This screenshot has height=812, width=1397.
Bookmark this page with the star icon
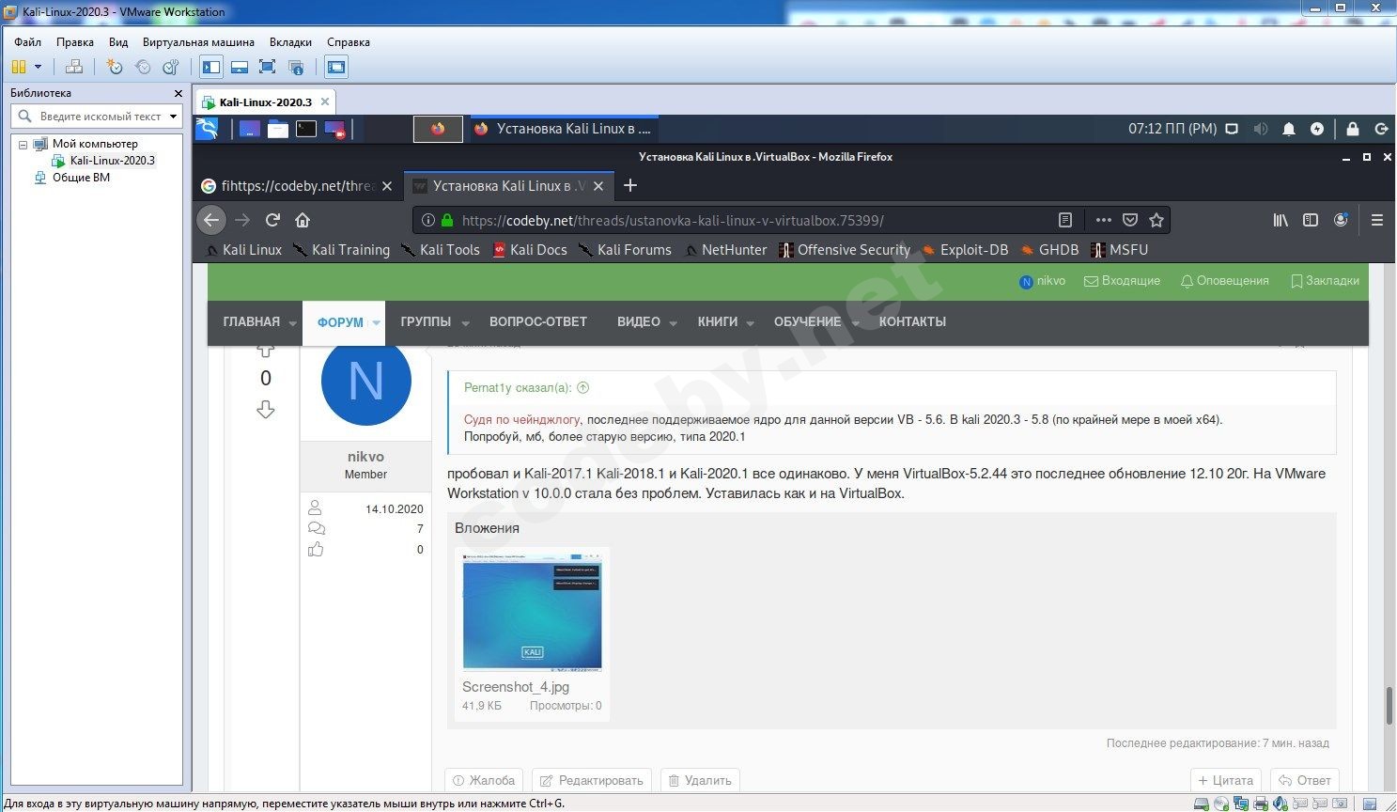pyautogui.click(x=1156, y=220)
